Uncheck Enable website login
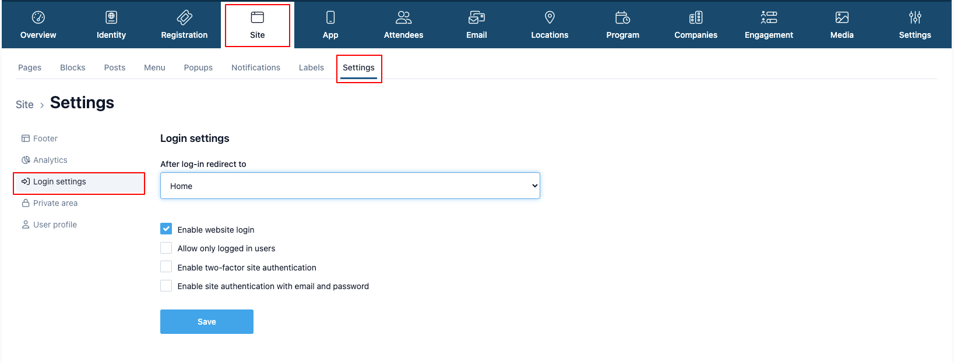 tap(166, 229)
